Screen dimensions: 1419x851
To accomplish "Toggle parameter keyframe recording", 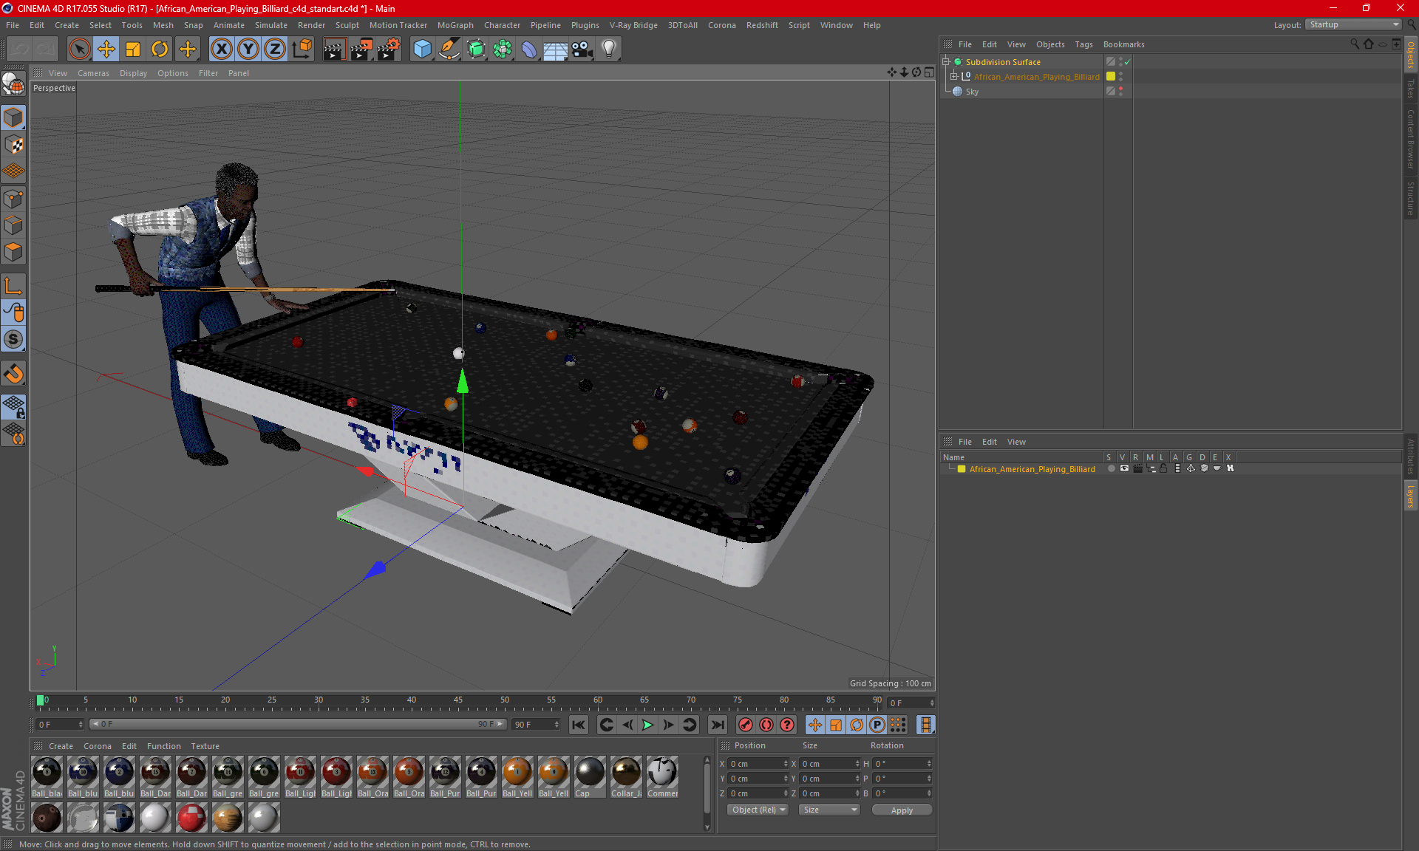I will (x=877, y=725).
